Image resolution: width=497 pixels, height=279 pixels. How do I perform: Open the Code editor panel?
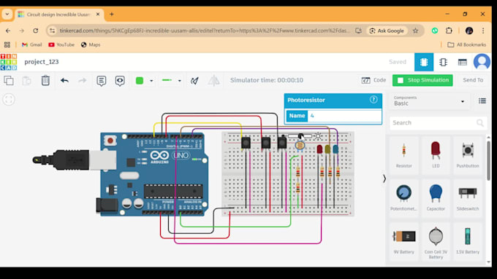[373, 80]
